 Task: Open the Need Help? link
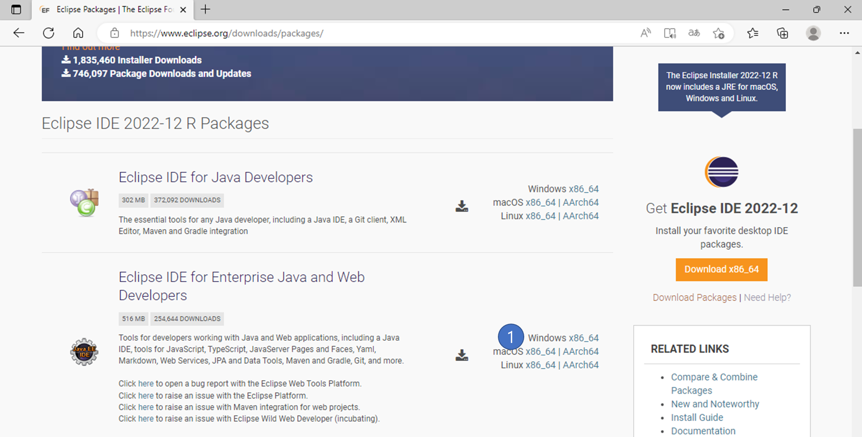(767, 297)
